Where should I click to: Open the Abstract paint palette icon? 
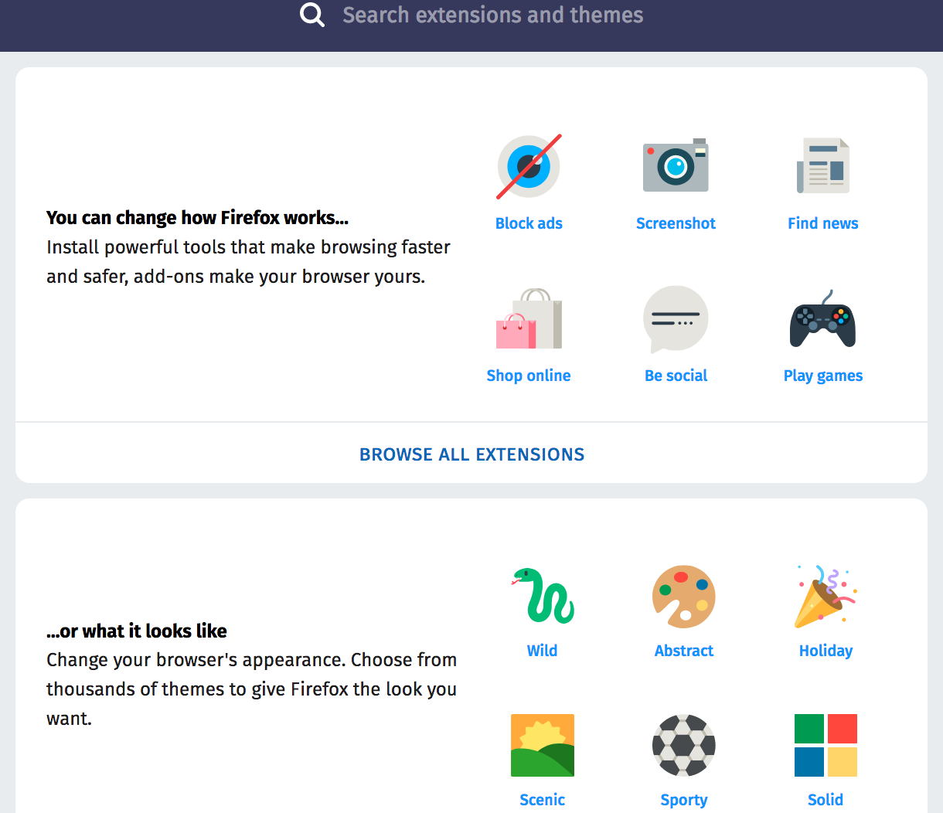pos(684,595)
